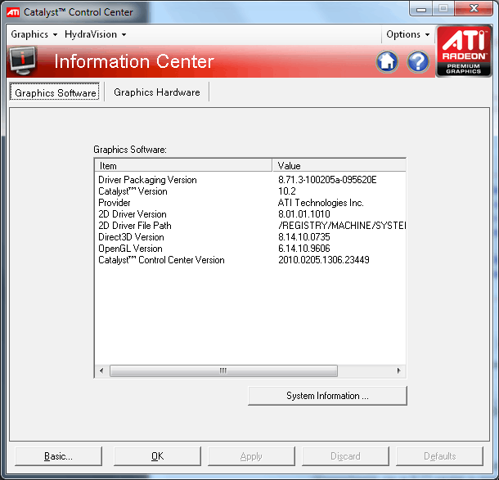Screen dimensions: 499x480
Task: Select the Driver Packaging Version row
Action: pyautogui.click(x=250, y=180)
